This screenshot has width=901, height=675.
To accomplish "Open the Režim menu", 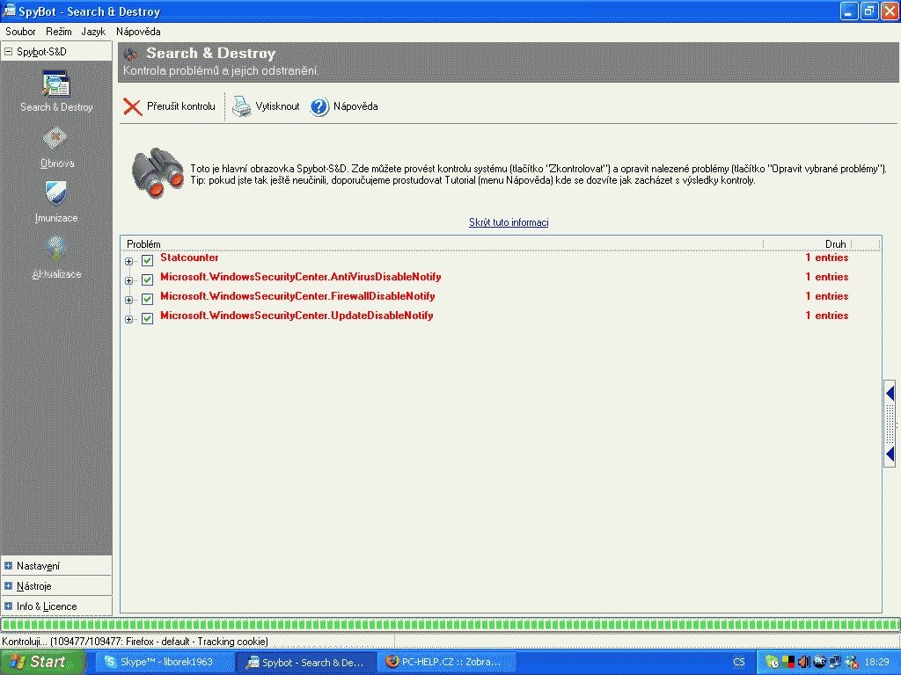I will coord(59,32).
